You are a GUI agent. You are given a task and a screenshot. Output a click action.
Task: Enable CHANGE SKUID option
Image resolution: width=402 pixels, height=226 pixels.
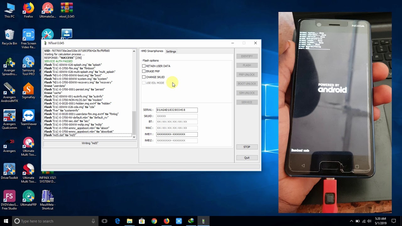[x=144, y=77]
